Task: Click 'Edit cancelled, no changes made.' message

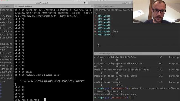Action: click(116, 95)
